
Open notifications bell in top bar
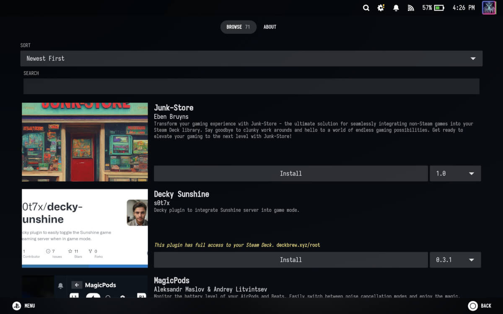click(396, 8)
